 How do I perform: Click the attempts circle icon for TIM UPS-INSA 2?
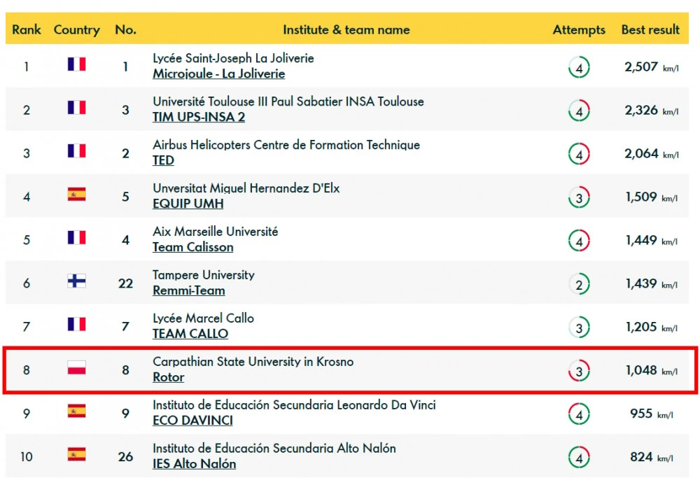click(579, 111)
